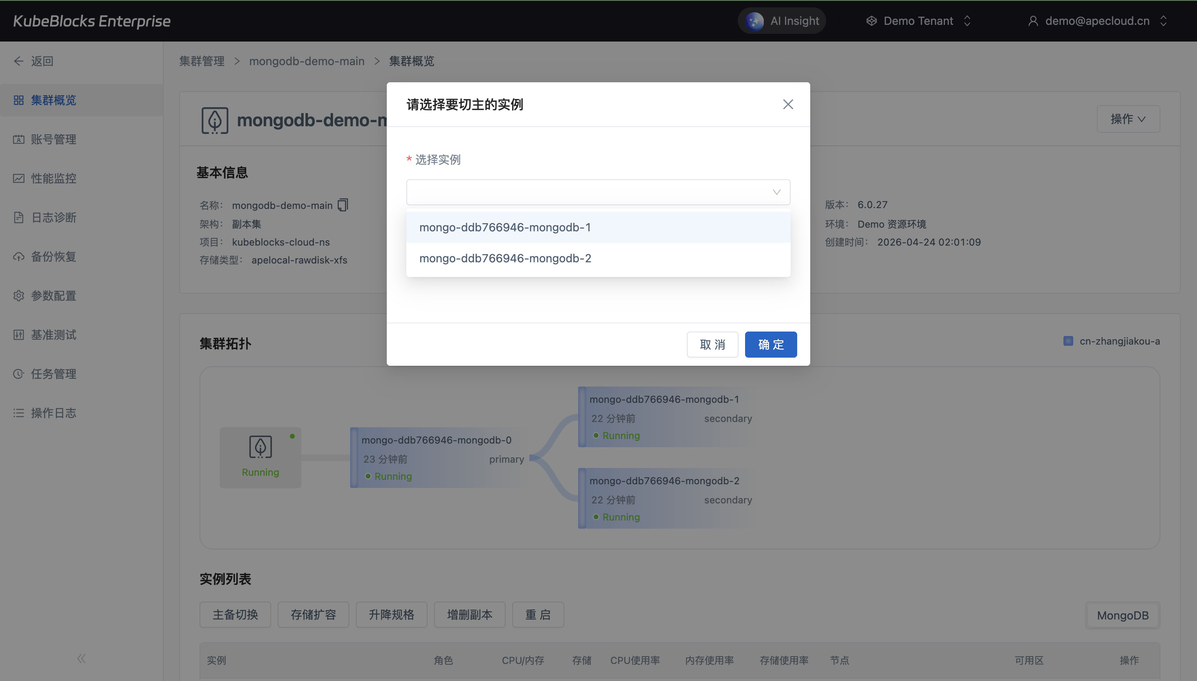Click the performance monitoring sidebar icon
The width and height of the screenshot is (1197, 681).
[19, 178]
